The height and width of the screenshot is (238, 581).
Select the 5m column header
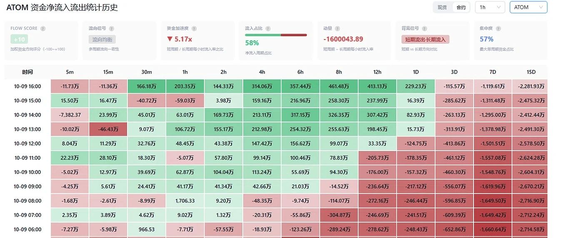(x=70, y=72)
